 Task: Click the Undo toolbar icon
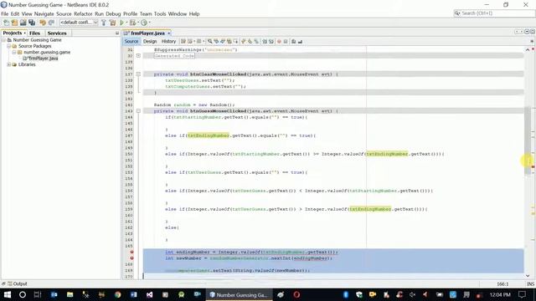(43, 23)
